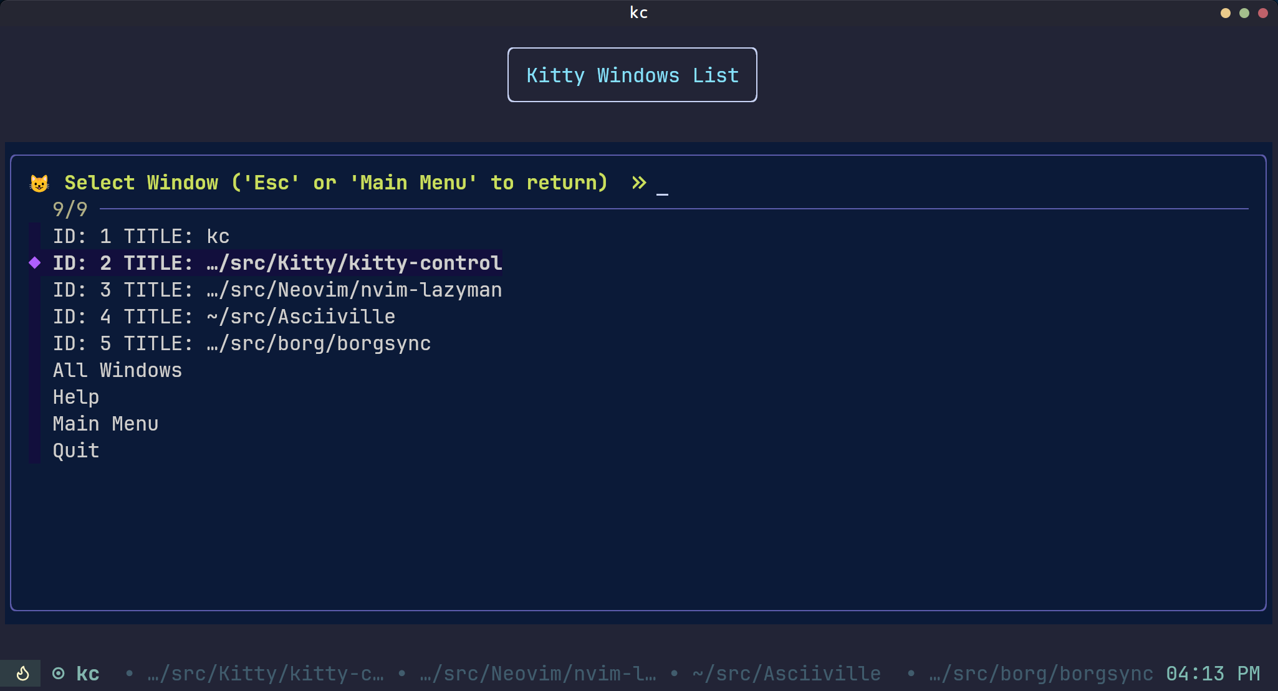Click the 'Kitty Windows List' header box
This screenshot has width=1278, height=691.
tap(632, 75)
